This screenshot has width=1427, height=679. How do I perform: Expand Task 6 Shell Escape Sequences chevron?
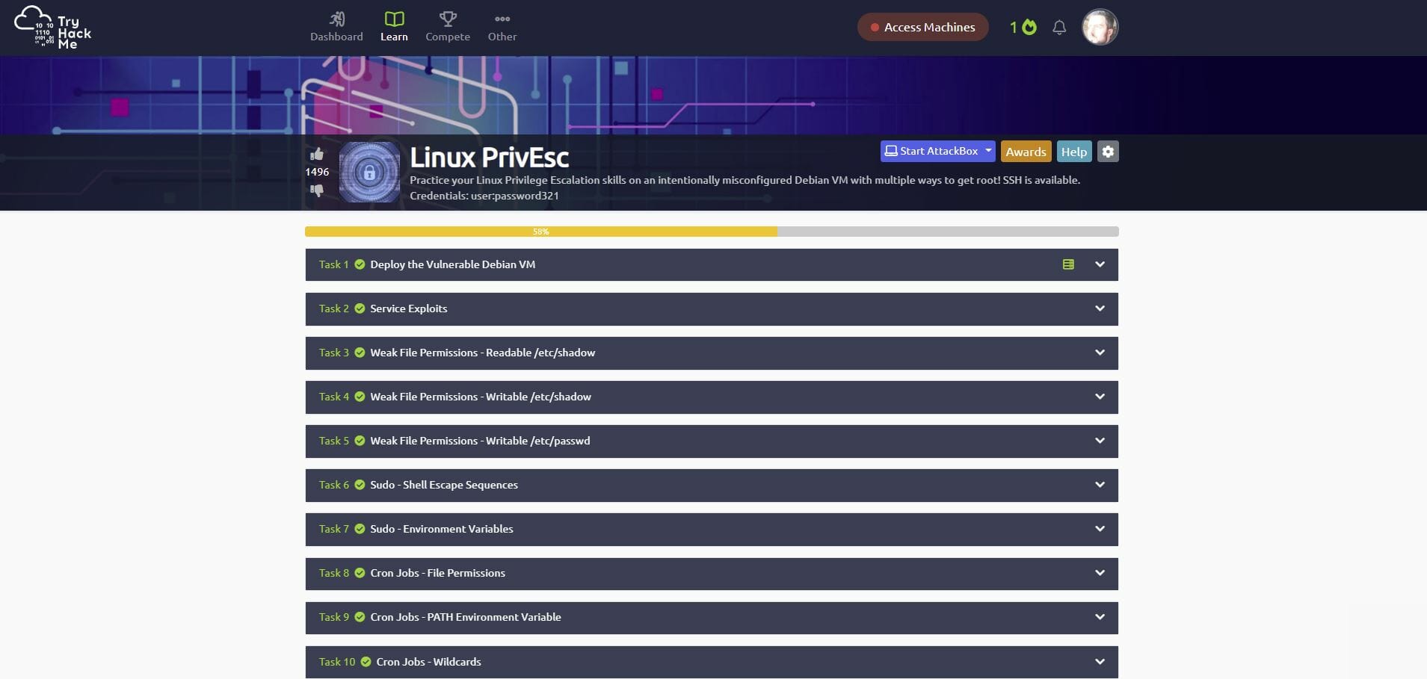[x=1100, y=485]
